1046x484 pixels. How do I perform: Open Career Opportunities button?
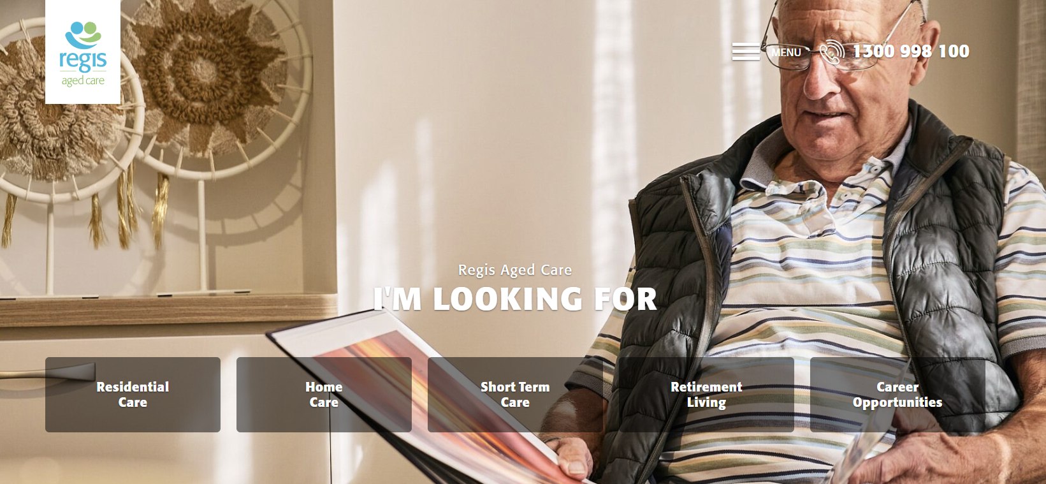pos(897,395)
